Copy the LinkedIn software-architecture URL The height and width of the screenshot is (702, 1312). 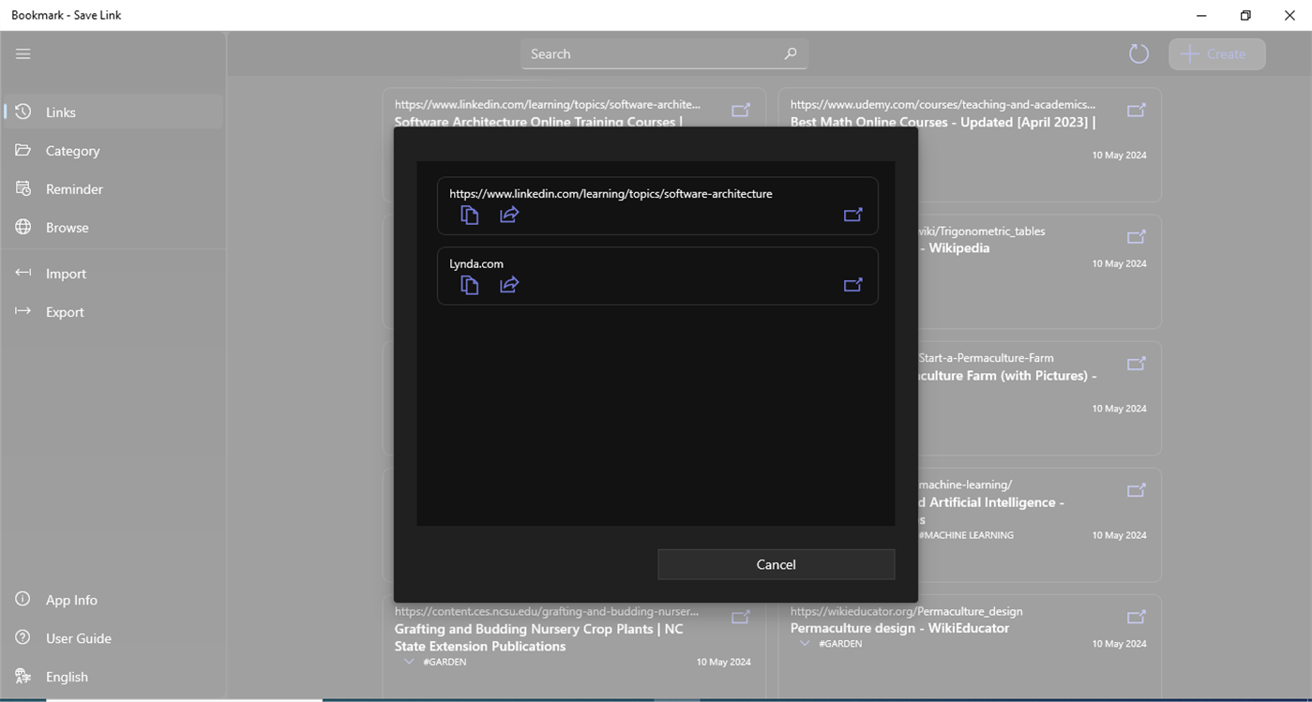(x=469, y=215)
